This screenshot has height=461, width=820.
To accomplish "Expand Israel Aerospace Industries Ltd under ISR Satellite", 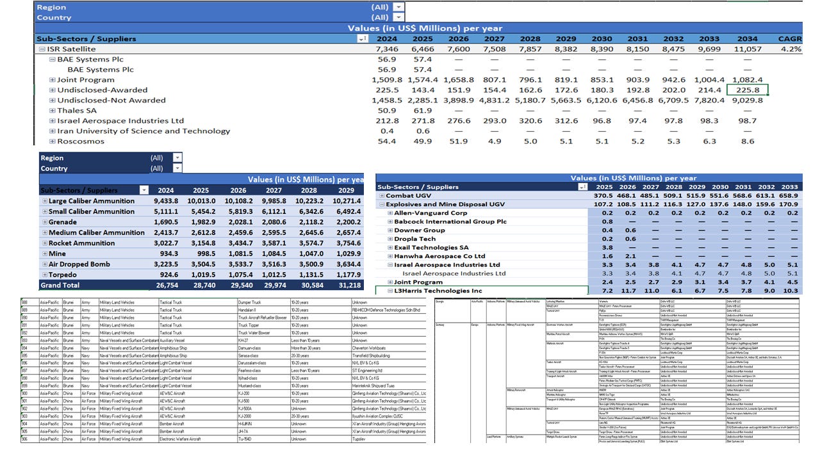I will point(53,120).
